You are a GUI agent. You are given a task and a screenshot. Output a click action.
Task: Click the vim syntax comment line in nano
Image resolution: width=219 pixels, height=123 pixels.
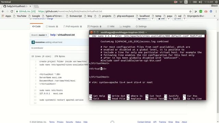coord(121,82)
